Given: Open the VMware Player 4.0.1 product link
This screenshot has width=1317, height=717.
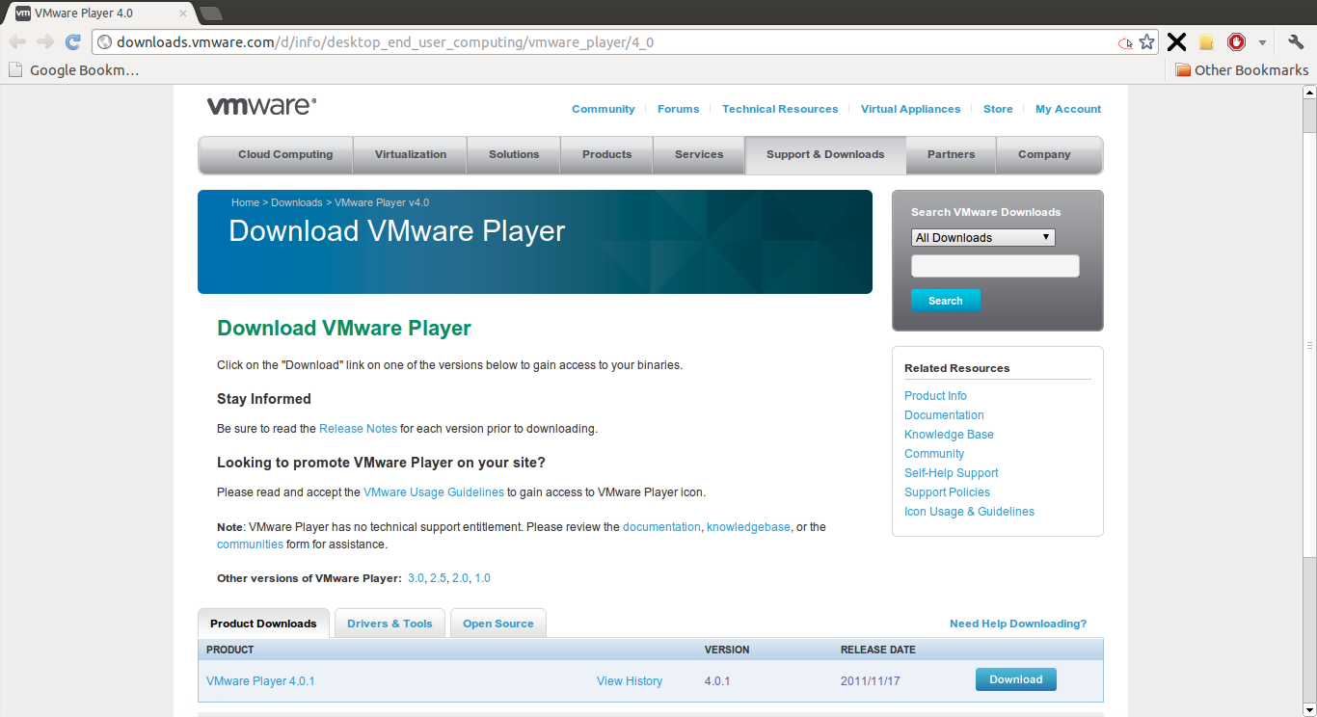Looking at the screenshot, I should [260, 681].
